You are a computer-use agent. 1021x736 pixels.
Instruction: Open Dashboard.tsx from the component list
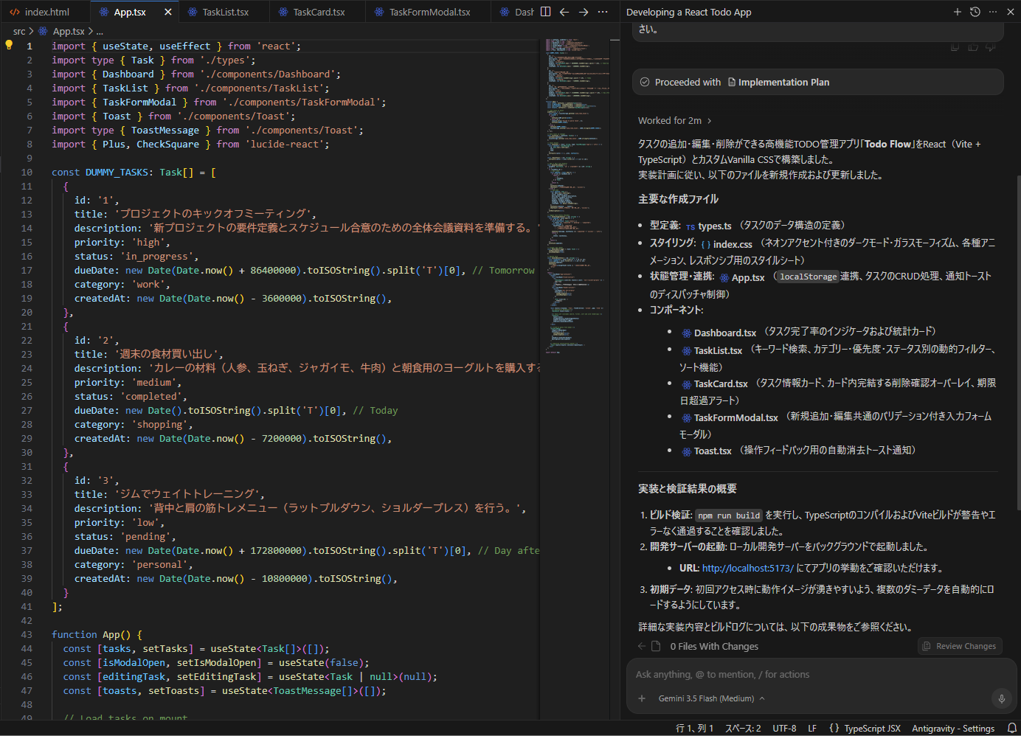pyautogui.click(x=719, y=333)
